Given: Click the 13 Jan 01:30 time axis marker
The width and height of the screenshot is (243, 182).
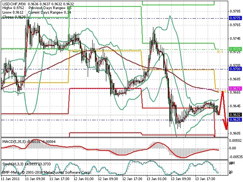Looking at the screenshot, I should pos(157,179).
